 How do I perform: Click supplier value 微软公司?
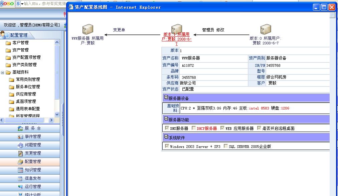pos(188,83)
